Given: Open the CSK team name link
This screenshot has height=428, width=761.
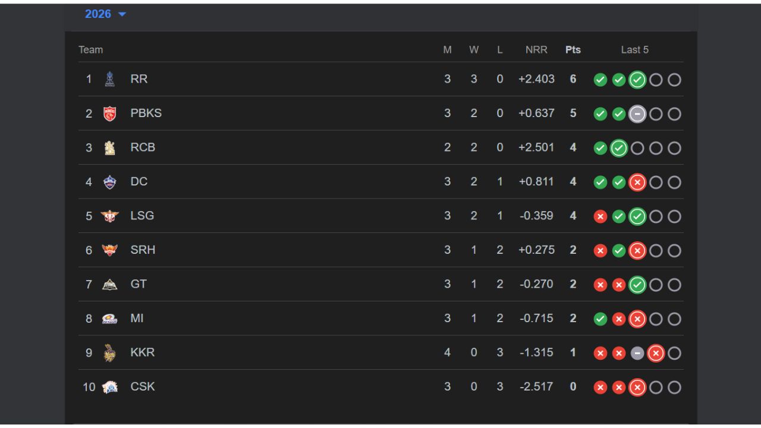Looking at the screenshot, I should coord(142,387).
